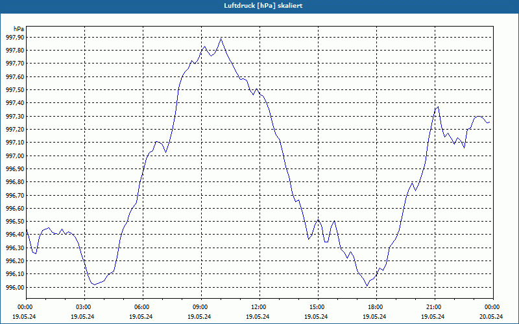Click the 20.05.24 date label
This screenshot has height=324, width=519.
(x=491, y=316)
